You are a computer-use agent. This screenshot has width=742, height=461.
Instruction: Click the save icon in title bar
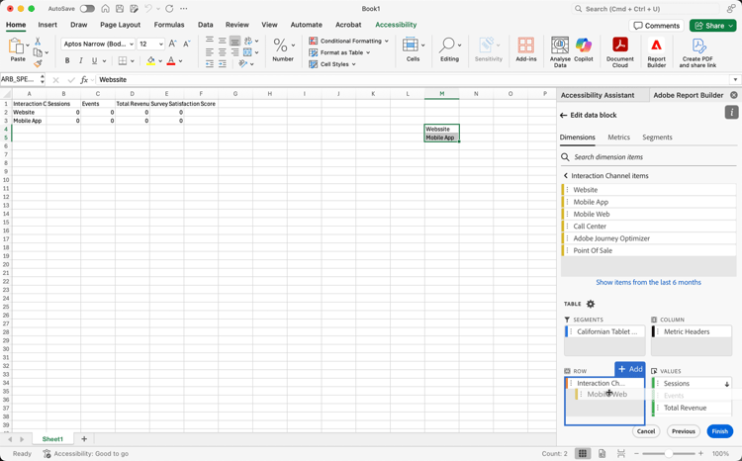coord(120,9)
